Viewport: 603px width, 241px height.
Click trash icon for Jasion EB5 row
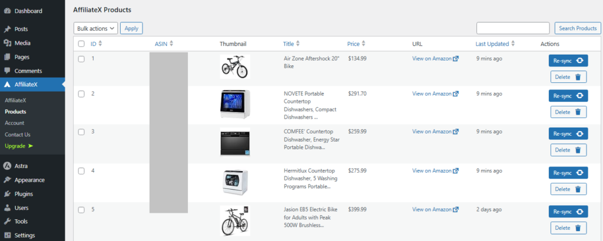click(578, 228)
